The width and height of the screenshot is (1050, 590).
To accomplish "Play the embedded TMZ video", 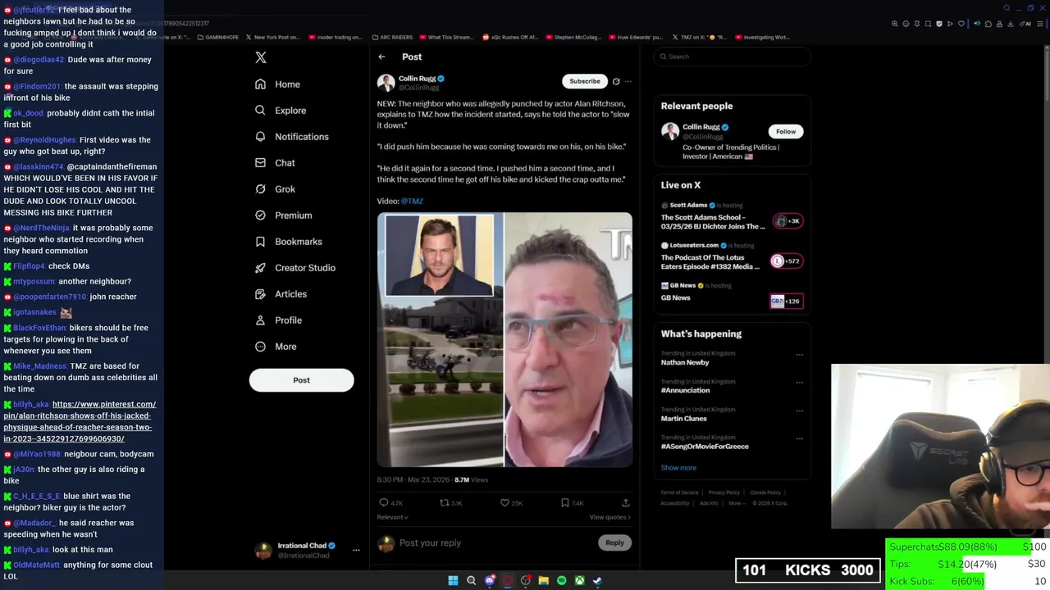I will coord(504,339).
